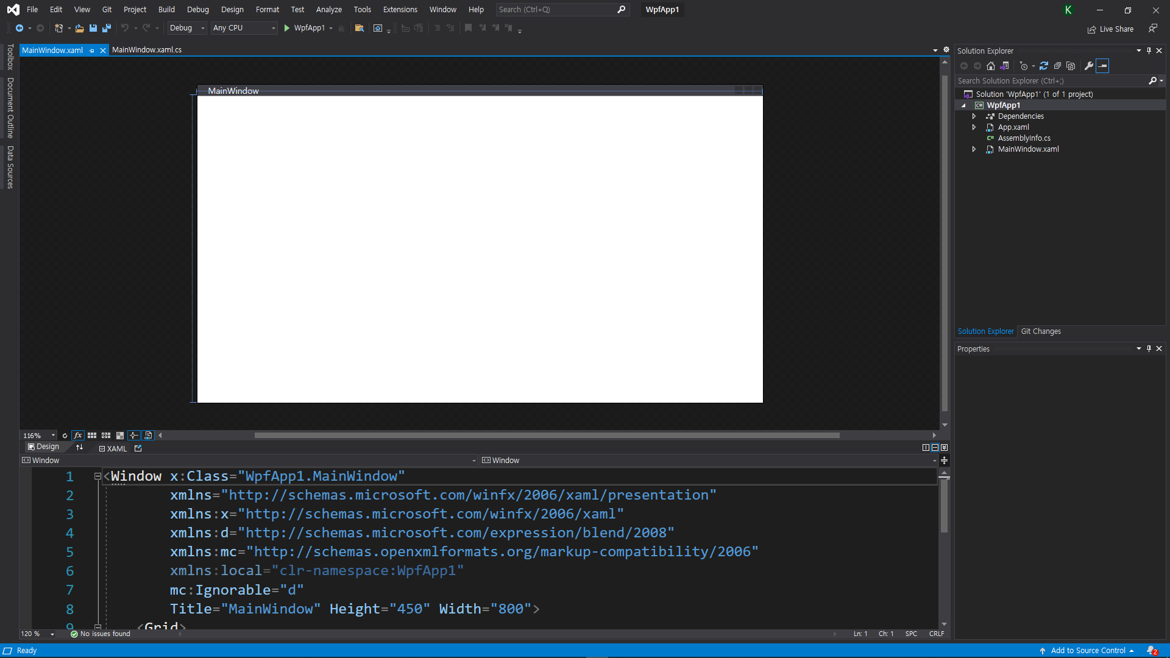
Task: Toggle the Preview Selected Items button
Action: click(1102, 66)
